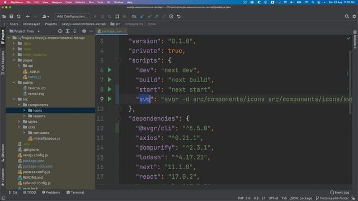The width and height of the screenshot is (358, 201).
Task: Toggle the Terminal tool window button
Action: click(x=75, y=192)
